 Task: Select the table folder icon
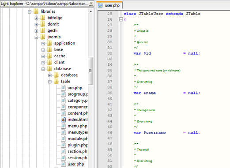click(x=56, y=81)
